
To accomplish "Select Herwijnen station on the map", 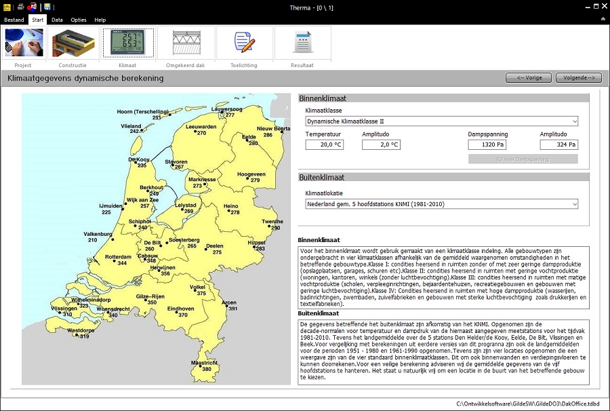I will 163,271.
